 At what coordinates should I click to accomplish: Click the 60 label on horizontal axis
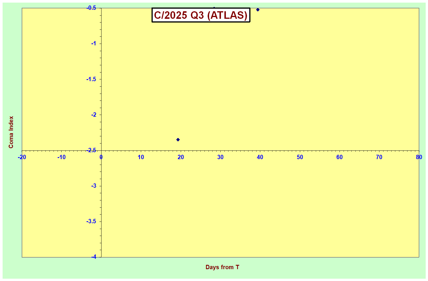coord(340,157)
